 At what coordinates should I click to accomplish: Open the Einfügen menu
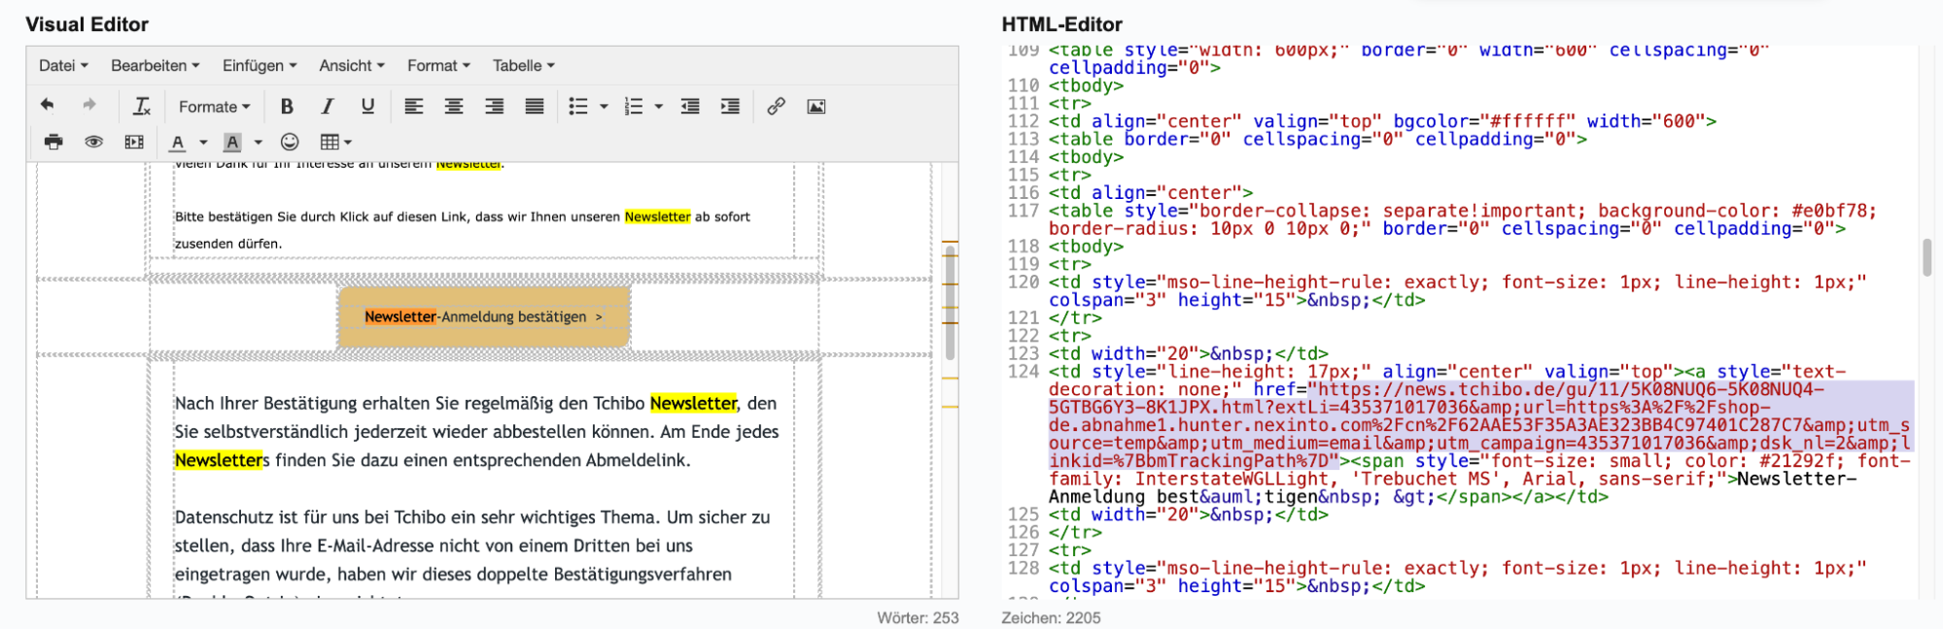260,65
